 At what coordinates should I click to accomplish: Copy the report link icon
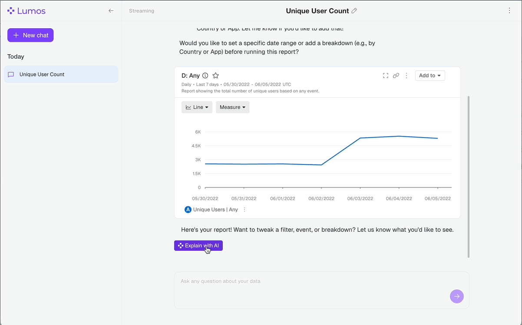(x=396, y=76)
